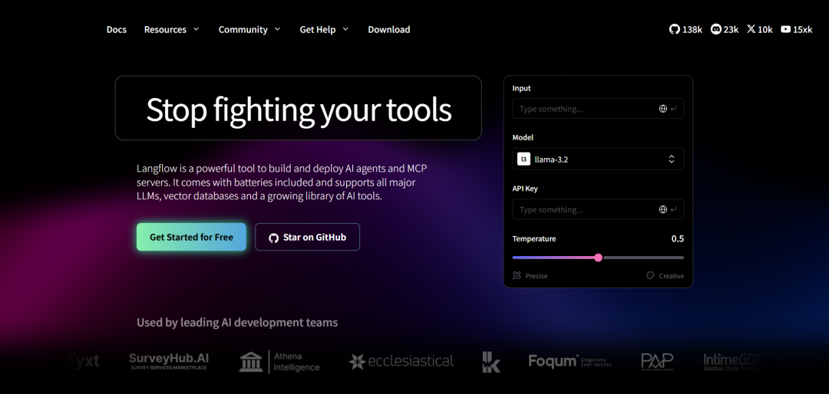Click the Star on GitHub button

tap(307, 237)
